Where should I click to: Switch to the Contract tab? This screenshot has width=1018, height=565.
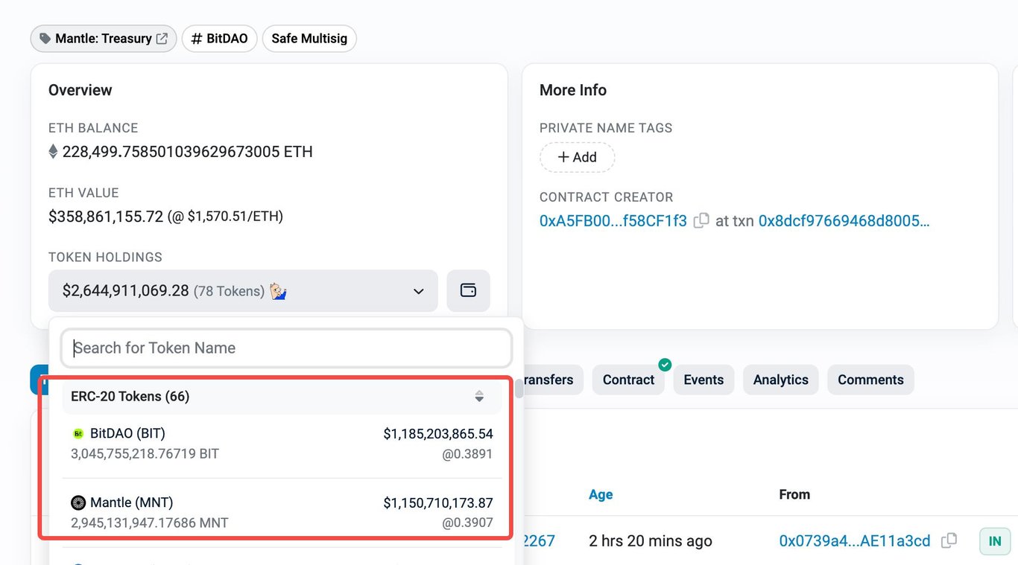pyautogui.click(x=628, y=380)
